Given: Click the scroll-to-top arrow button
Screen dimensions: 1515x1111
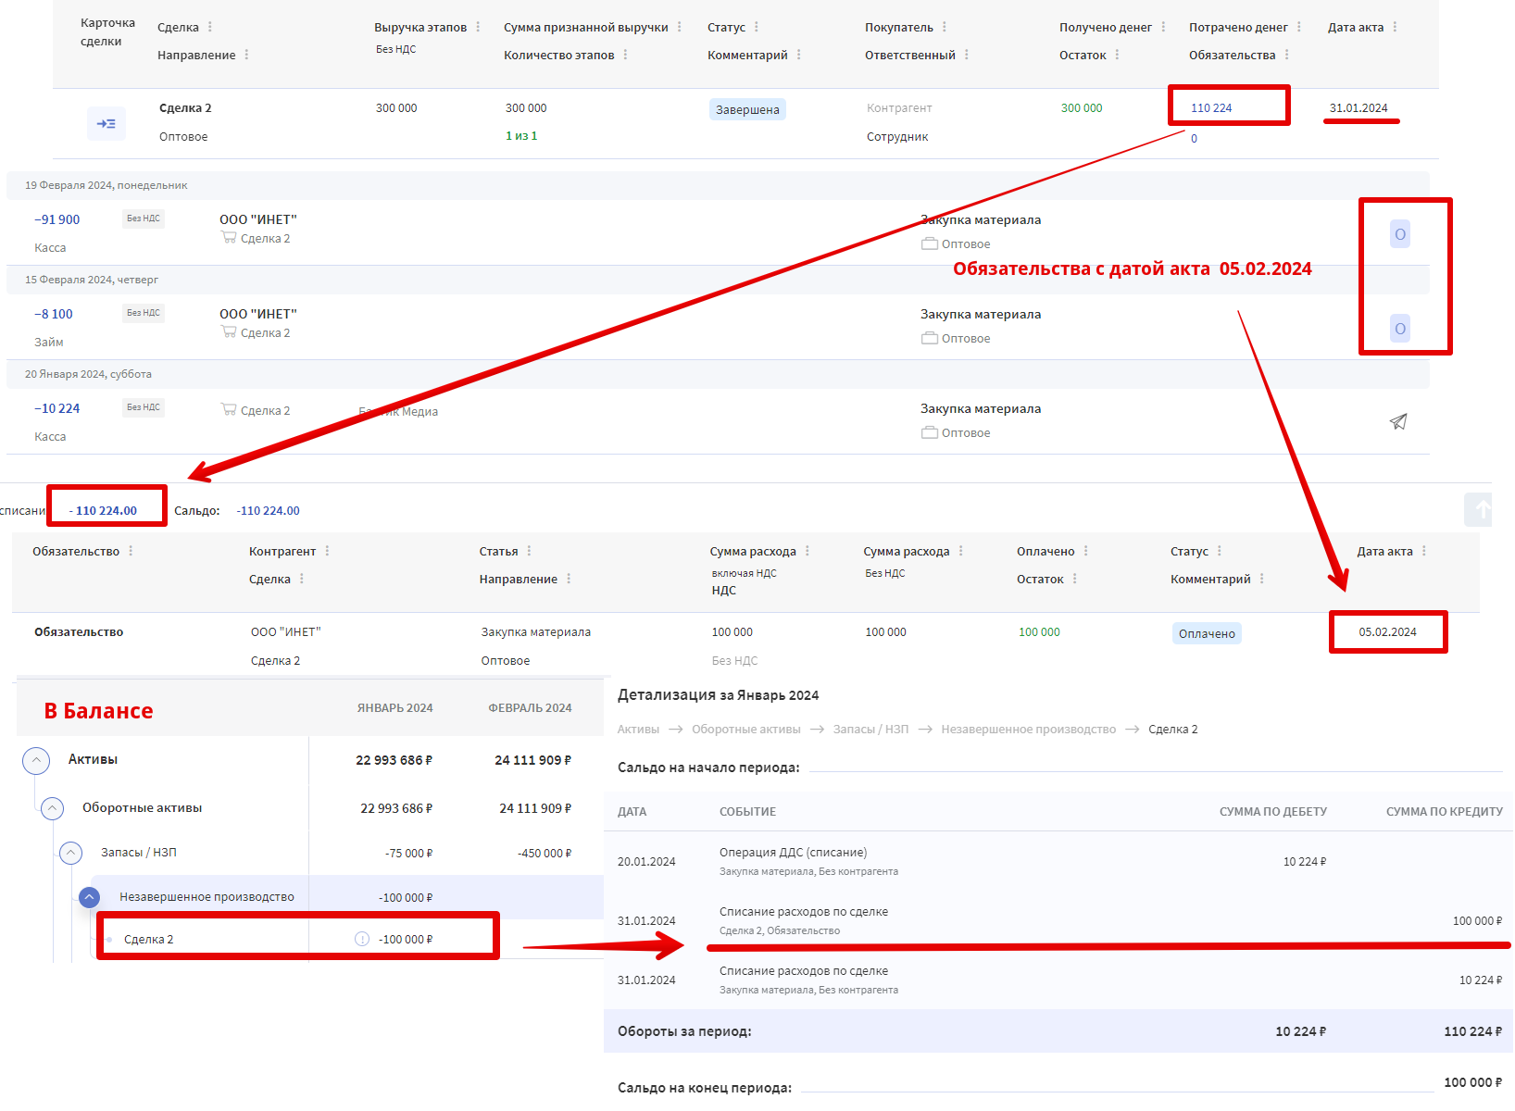Looking at the screenshot, I should pos(1479,510).
